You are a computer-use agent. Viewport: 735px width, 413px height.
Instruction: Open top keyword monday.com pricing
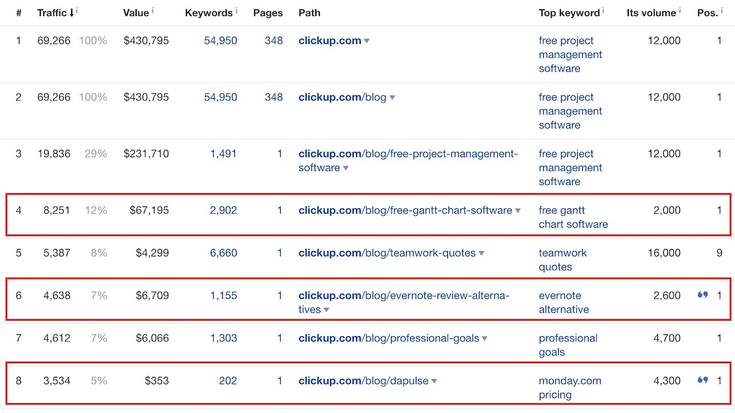click(570, 387)
